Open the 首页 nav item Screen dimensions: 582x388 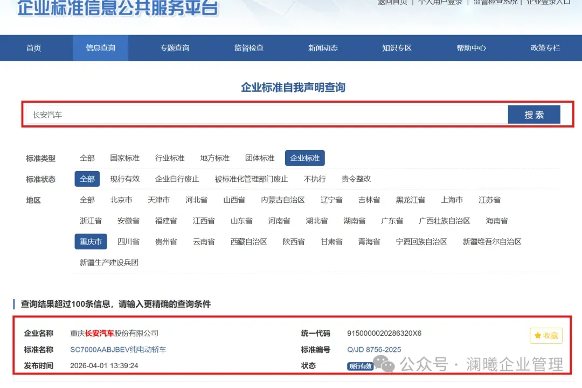click(33, 48)
